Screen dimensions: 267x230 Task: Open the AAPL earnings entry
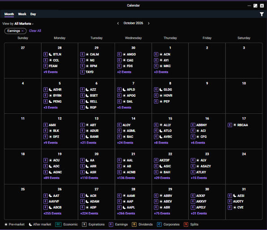tap(126, 207)
